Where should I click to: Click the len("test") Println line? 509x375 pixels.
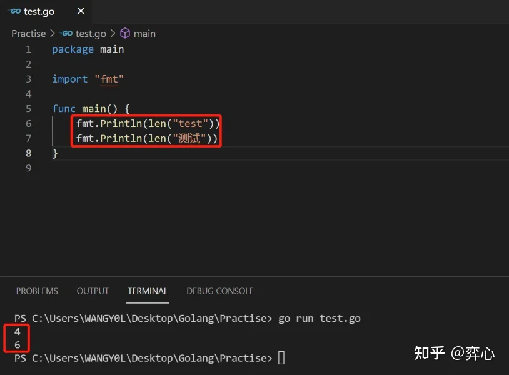[148, 124]
